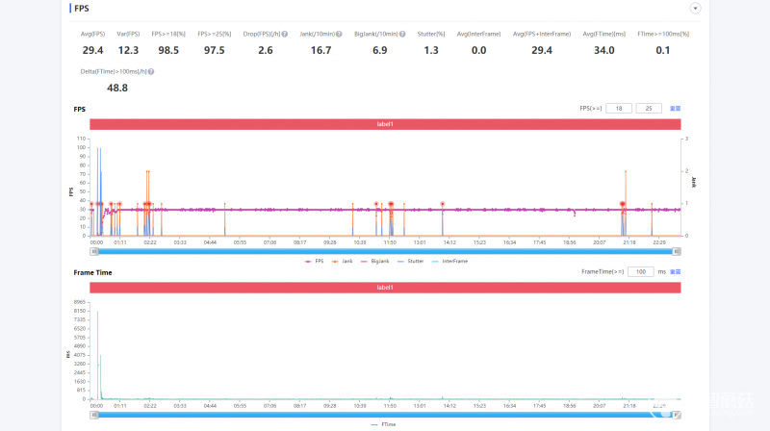Open help icon next to Drop(FPS)[/h]

click(284, 34)
